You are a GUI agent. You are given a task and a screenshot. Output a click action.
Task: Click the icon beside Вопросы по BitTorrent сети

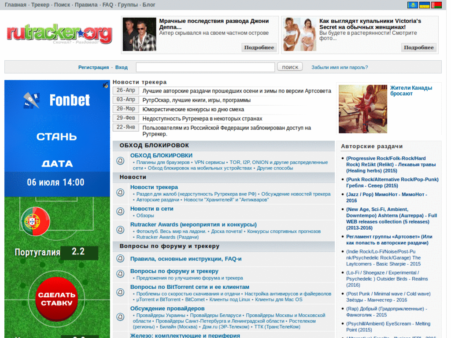click(x=120, y=292)
